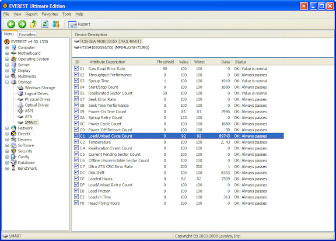This screenshot has height=241, width=336.
Task: Open the View menu
Action: pyautogui.click(x=17, y=14)
